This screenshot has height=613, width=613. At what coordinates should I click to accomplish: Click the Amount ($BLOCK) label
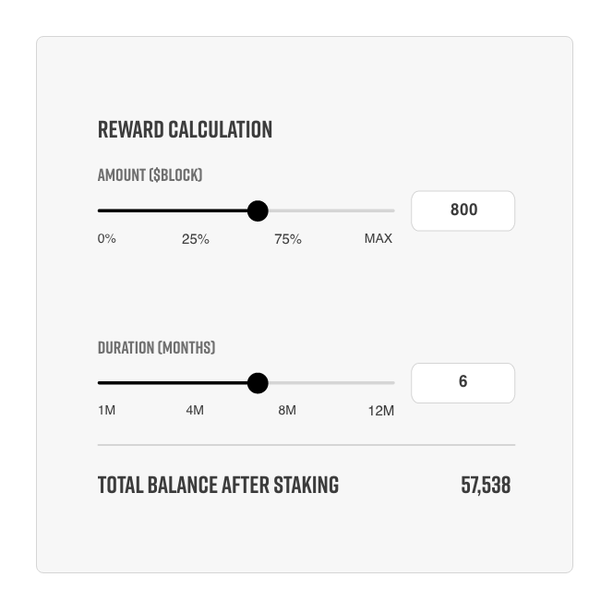tap(150, 175)
